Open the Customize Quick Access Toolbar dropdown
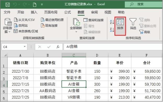This screenshot has width=163, height=102. (x=42, y=4)
